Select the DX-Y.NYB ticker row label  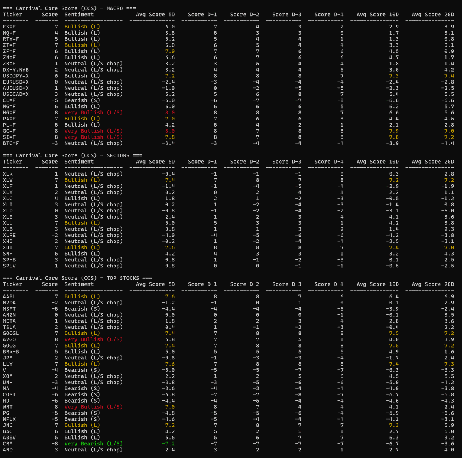pyautogui.click(x=16, y=70)
